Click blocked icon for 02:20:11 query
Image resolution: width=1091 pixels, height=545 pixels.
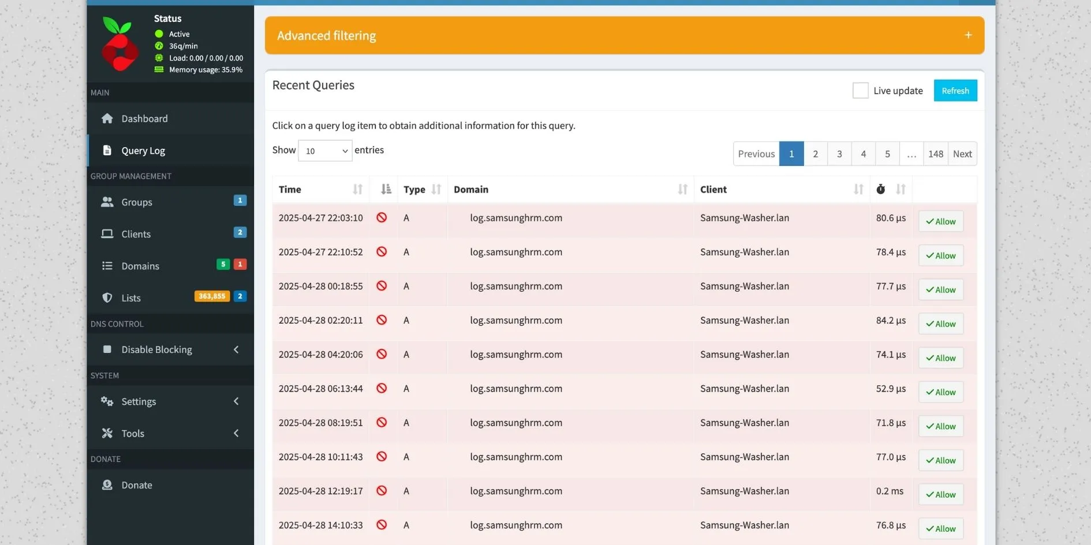[382, 320]
